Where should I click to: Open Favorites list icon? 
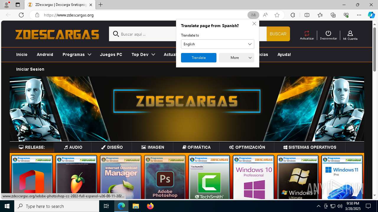tap(320, 15)
